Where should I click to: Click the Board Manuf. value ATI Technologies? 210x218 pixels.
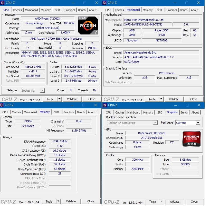tap(152, 138)
